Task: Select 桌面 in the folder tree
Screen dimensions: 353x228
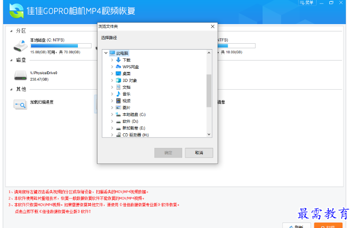Action: coord(126,74)
